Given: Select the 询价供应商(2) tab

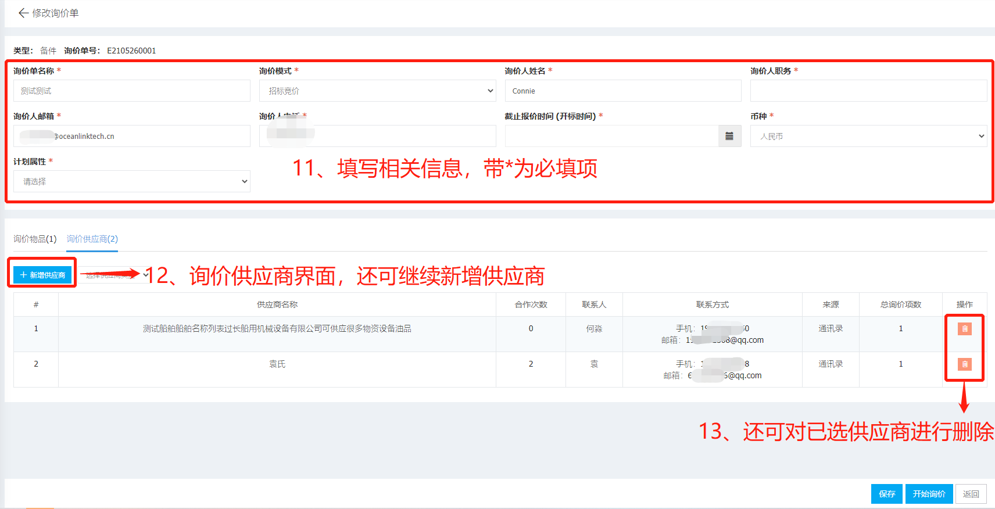Looking at the screenshot, I should [92, 239].
